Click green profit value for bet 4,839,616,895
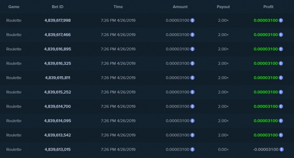This screenshot has height=158, width=294. pos(266,49)
